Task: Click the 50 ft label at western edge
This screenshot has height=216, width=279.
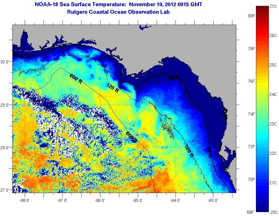Action: pyautogui.click(x=18, y=55)
